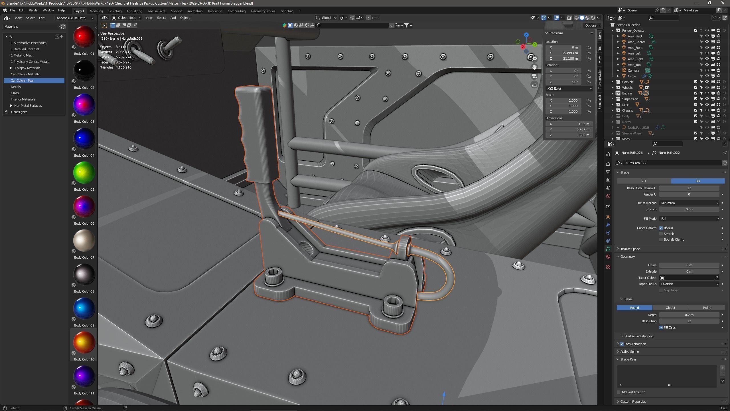730x411 pixels.
Task: Toggle X-Ray display icon
Action: (x=569, y=18)
